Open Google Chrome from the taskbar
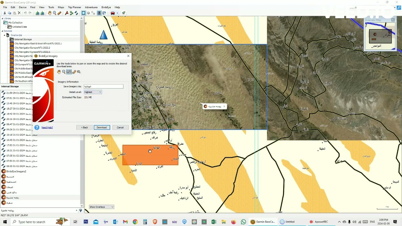The height and width of the screenshot is (226, 402). pyautogui.click(x=135, y=222)
